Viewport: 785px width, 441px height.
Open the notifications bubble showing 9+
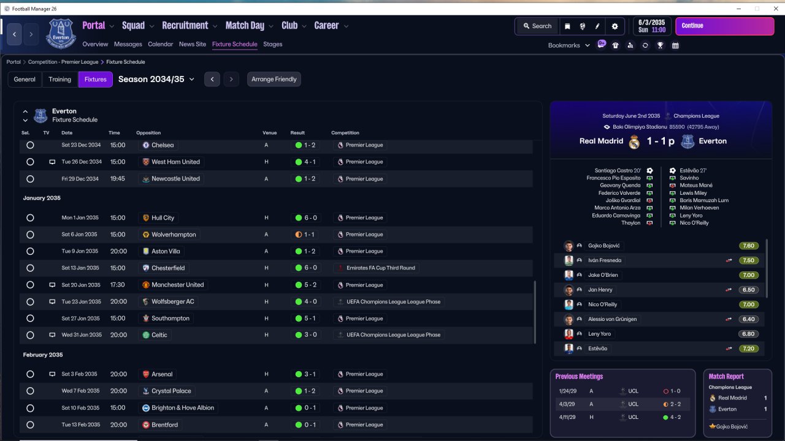601,44
